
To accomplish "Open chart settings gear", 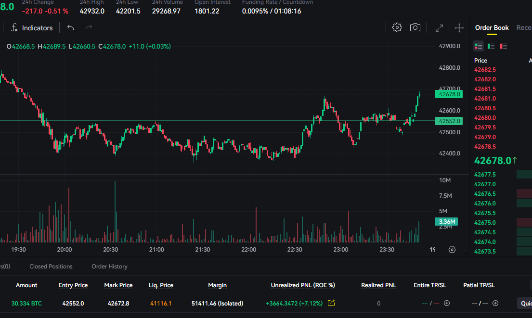I will [397, 28].
